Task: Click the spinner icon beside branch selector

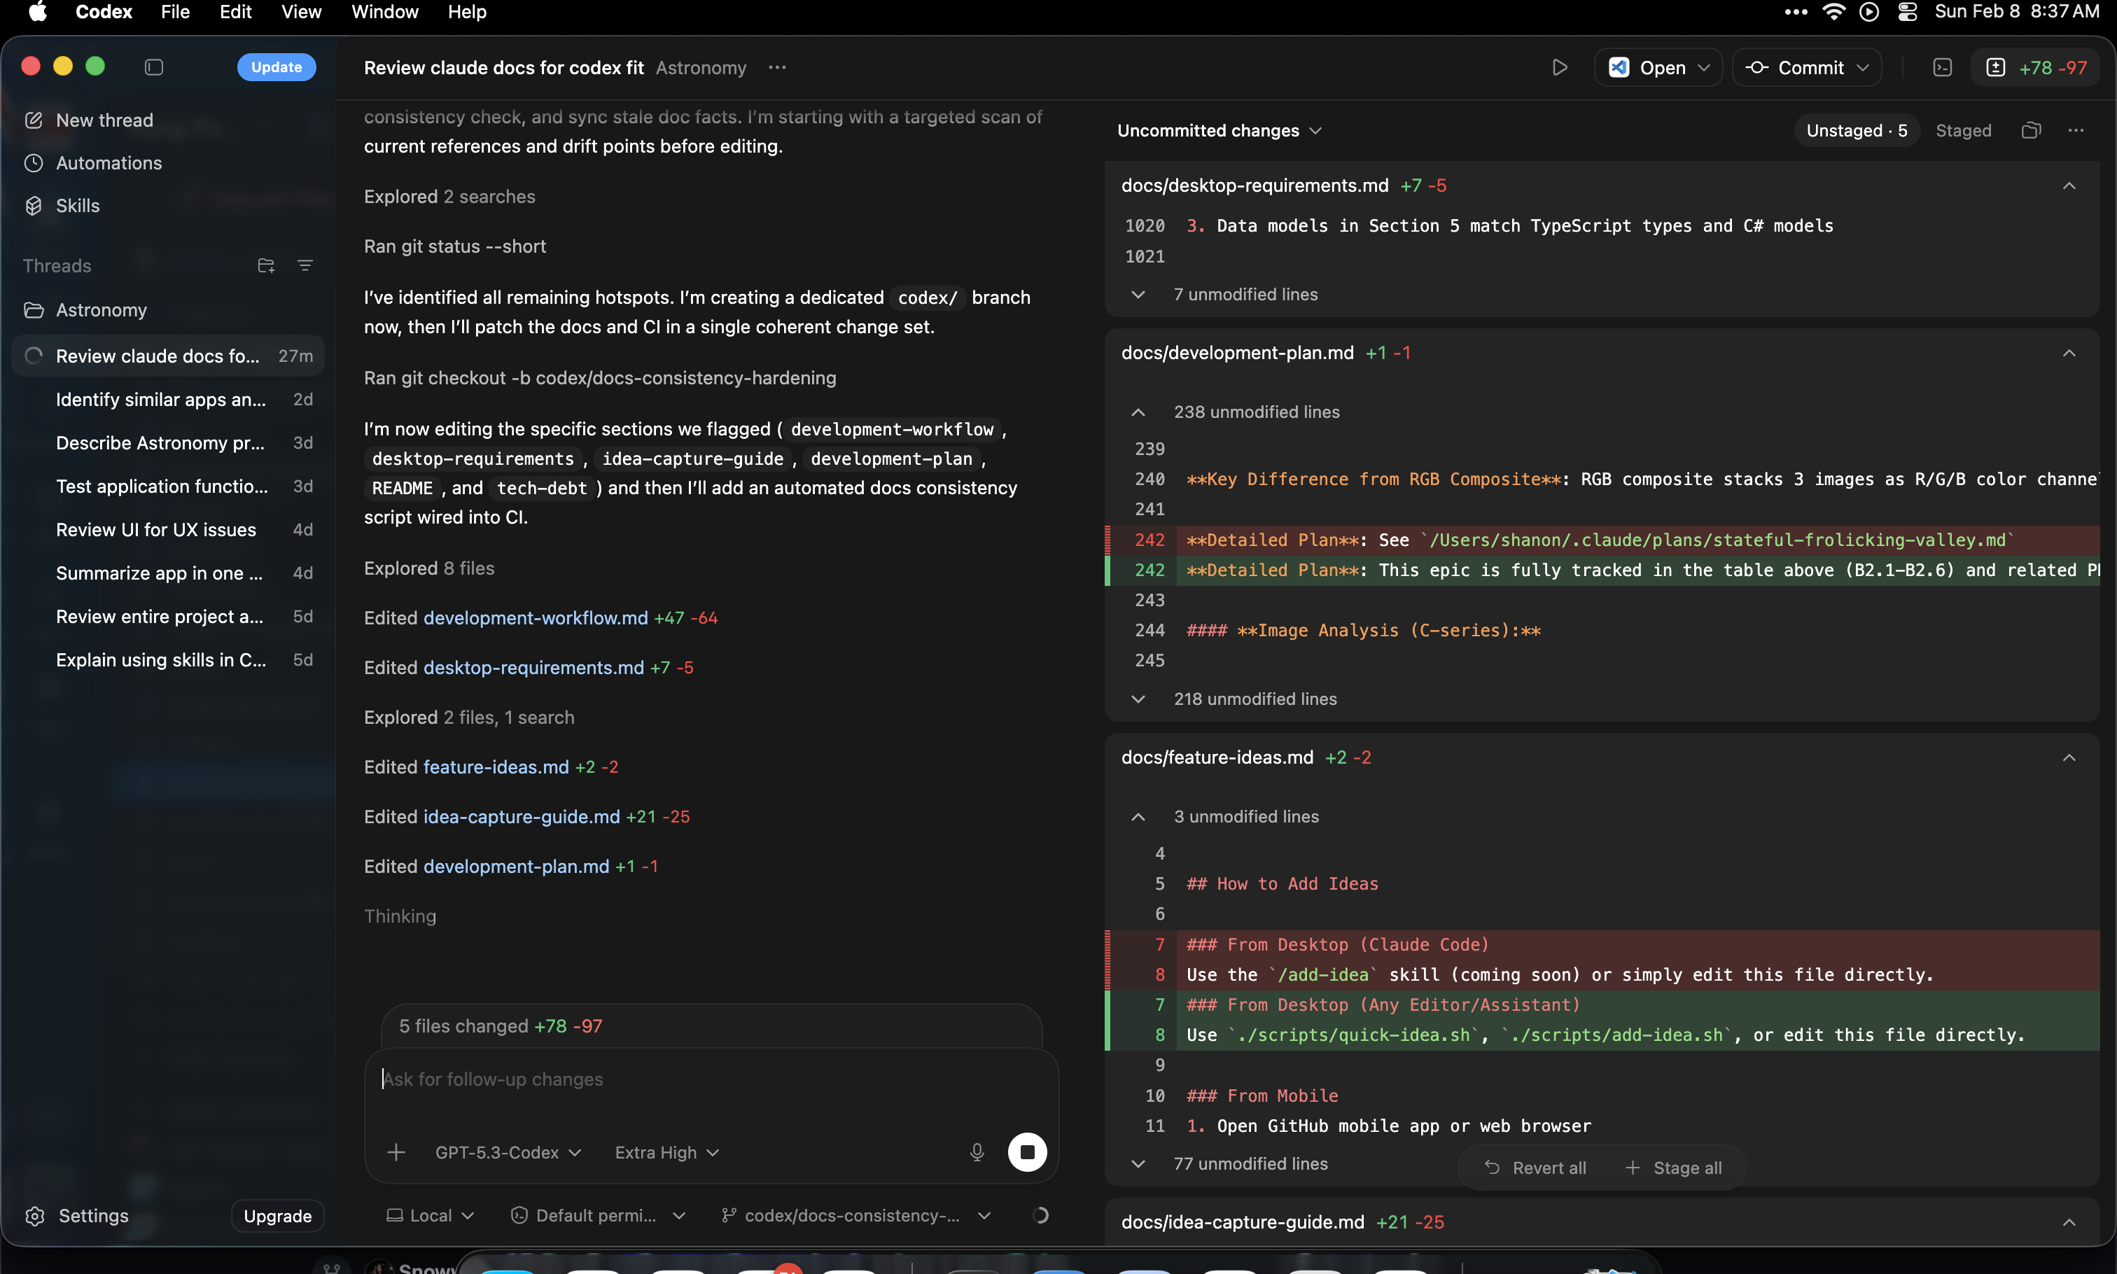Action: point(1040,1214)
